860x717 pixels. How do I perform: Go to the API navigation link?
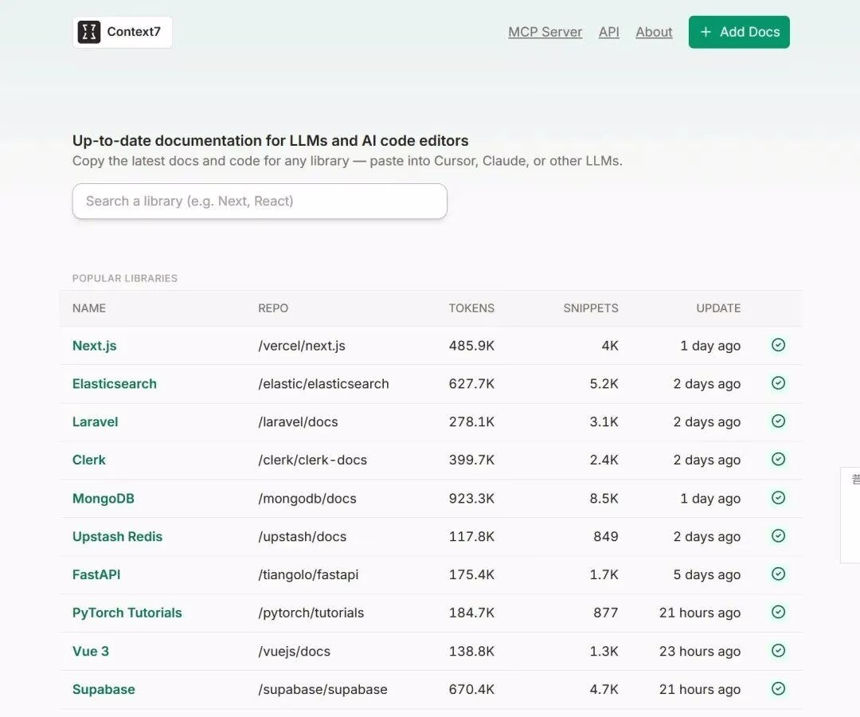608,32
